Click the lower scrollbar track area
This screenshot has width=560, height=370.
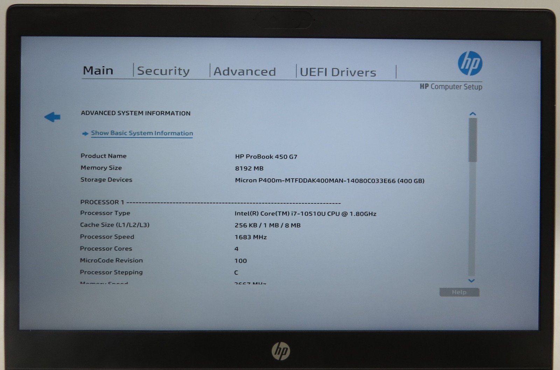[472, 219]
